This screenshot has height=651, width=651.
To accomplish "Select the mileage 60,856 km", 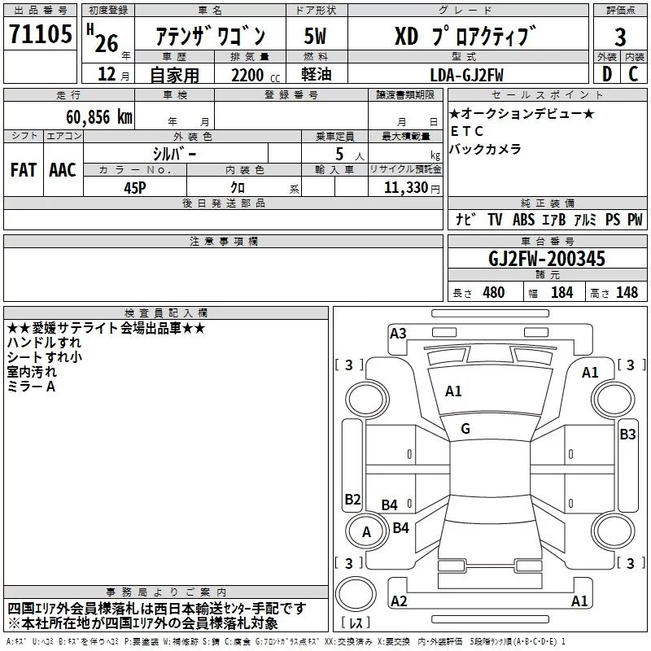I will [99, 116].
